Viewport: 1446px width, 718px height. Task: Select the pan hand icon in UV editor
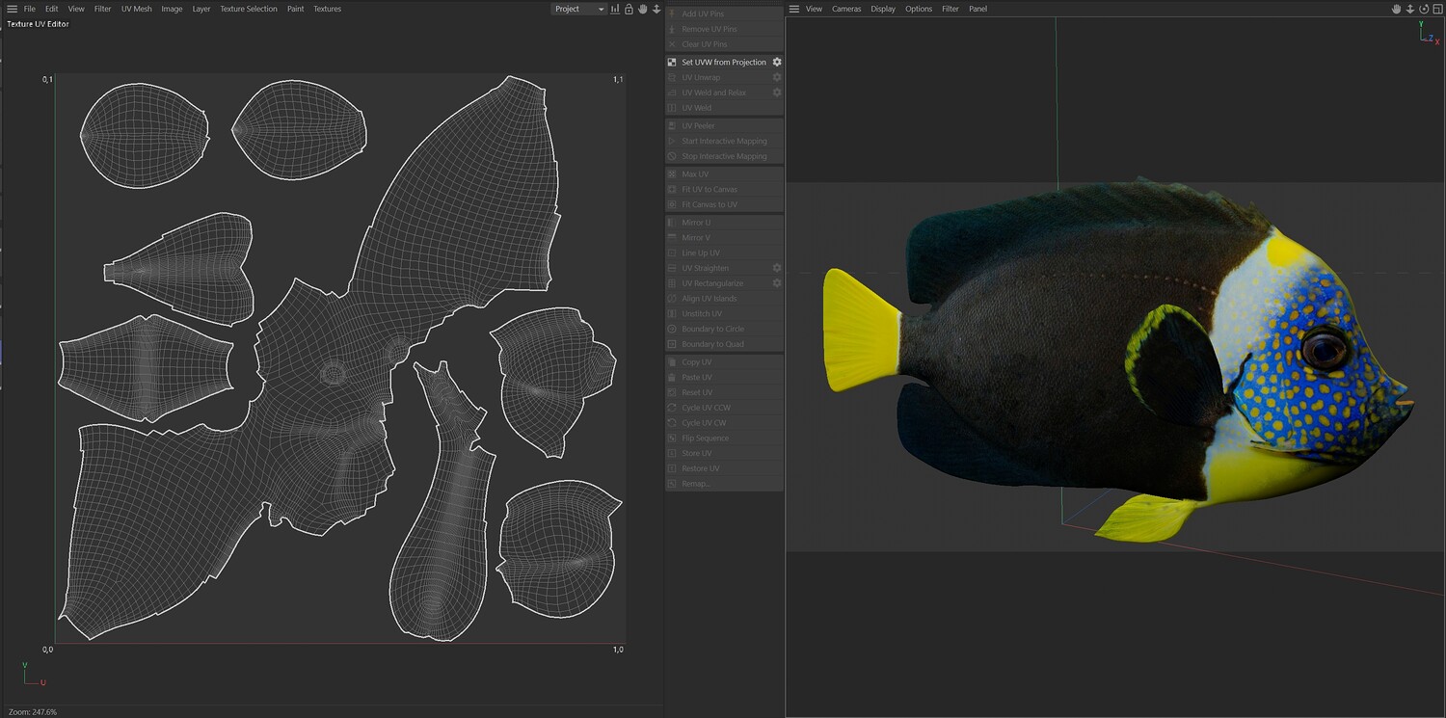643,9
